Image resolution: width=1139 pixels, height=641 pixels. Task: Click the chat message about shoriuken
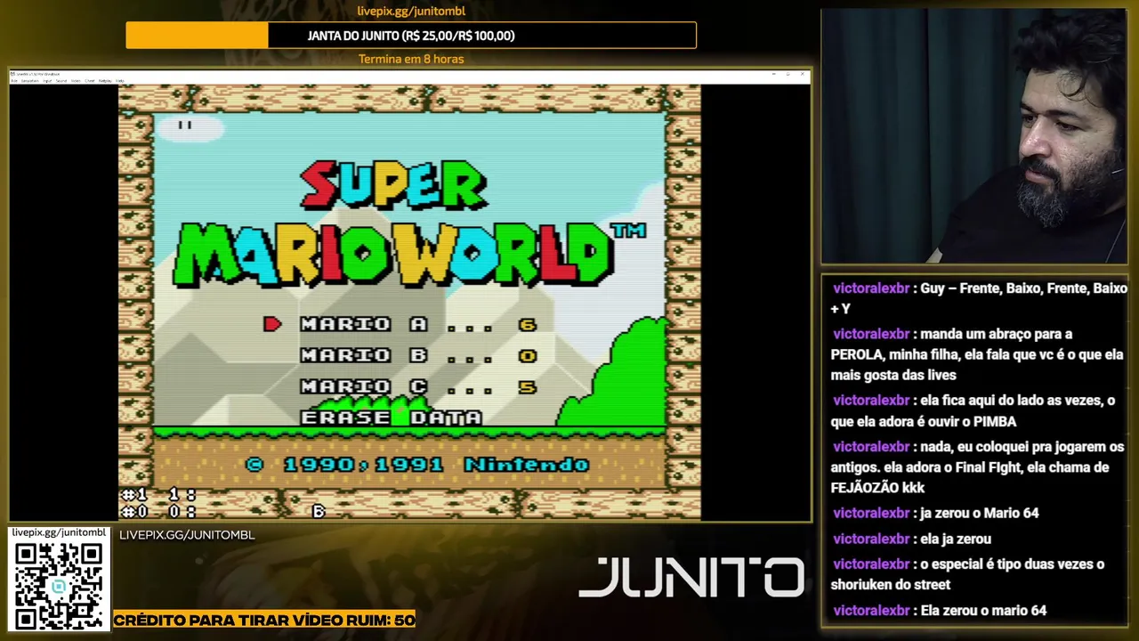click(968, 574)
